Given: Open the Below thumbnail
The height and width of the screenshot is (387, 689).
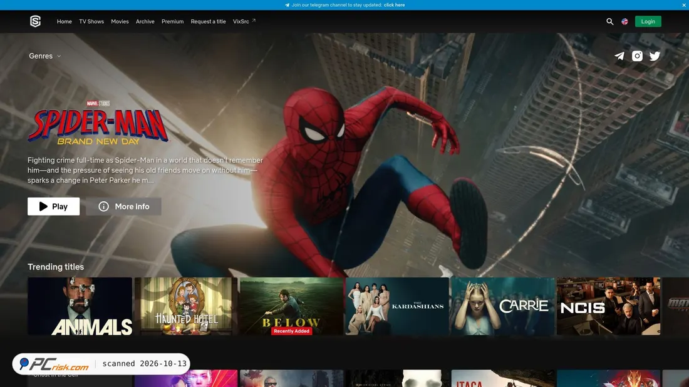Looking at the screenshot, I should [291, 306].
